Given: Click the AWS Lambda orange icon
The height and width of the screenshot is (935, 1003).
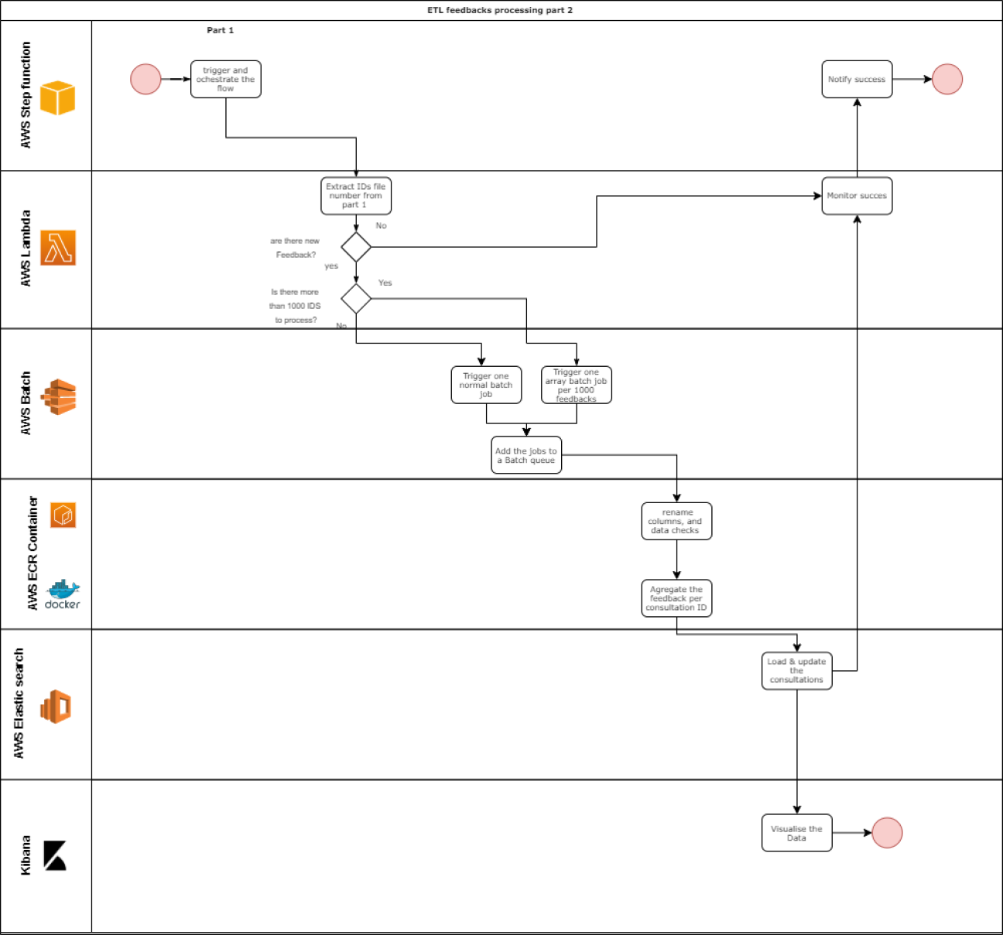Looking at the screenshot, I should pos(58,248).
